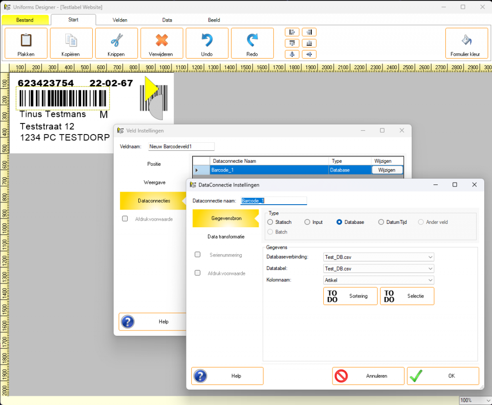Switch to the Start ribbon tab
Image resolution: width=492 pixels, height=405 pixels.
74,20
